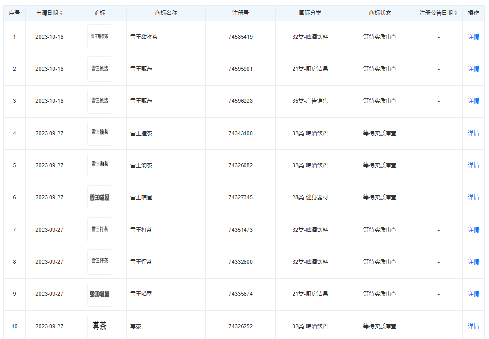The height and width of the screenshot is (339, 489).
Task: Click 详情 link for registration 74596228
Action: [473, 101]
